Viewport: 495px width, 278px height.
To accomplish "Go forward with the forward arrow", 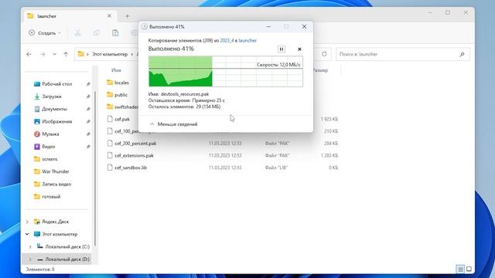I will pyautogui.click(x=43, y=54).
